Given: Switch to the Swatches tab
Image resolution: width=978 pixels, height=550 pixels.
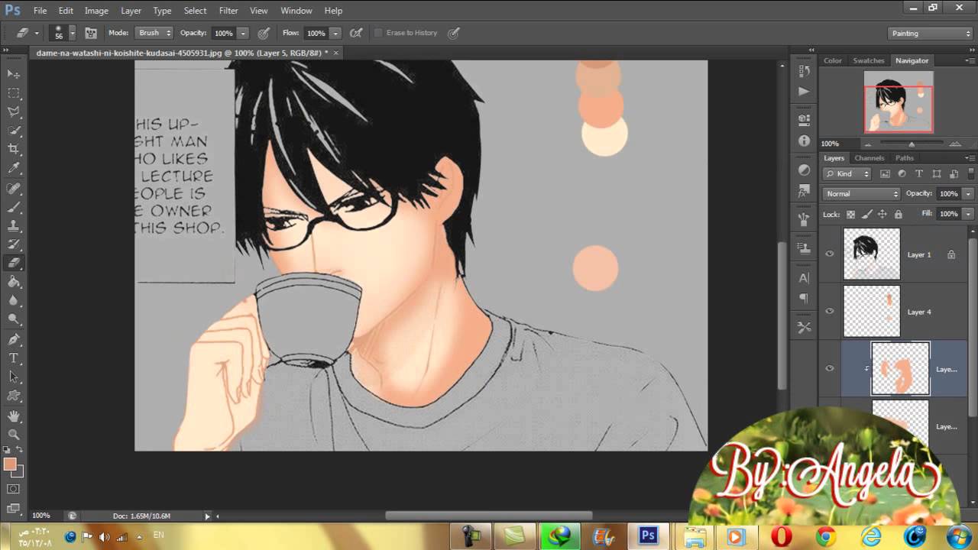Looking at the screenshot, I should tap(868, 60).
